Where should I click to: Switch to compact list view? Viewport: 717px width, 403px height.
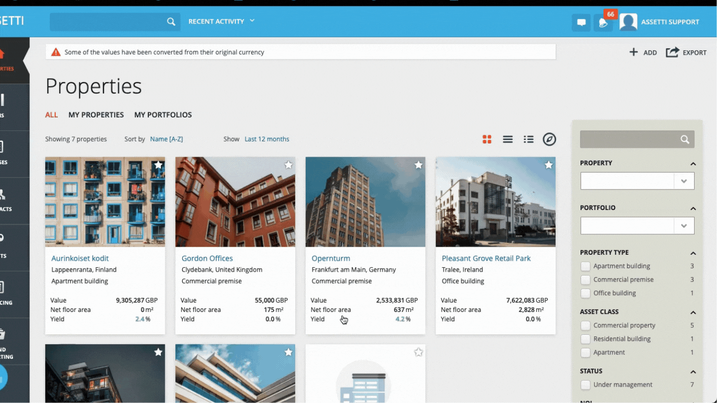[x=508, y=139]
